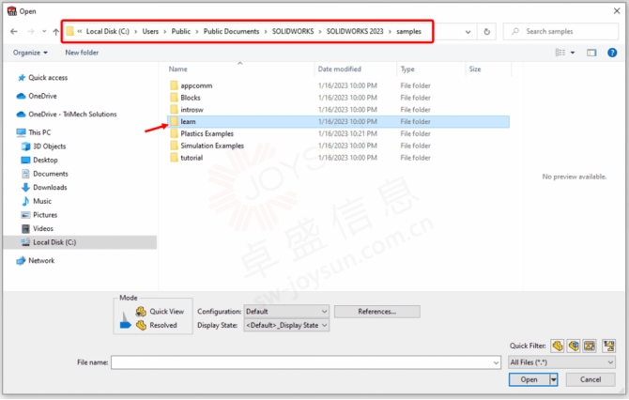Go up one folder level

55,31
